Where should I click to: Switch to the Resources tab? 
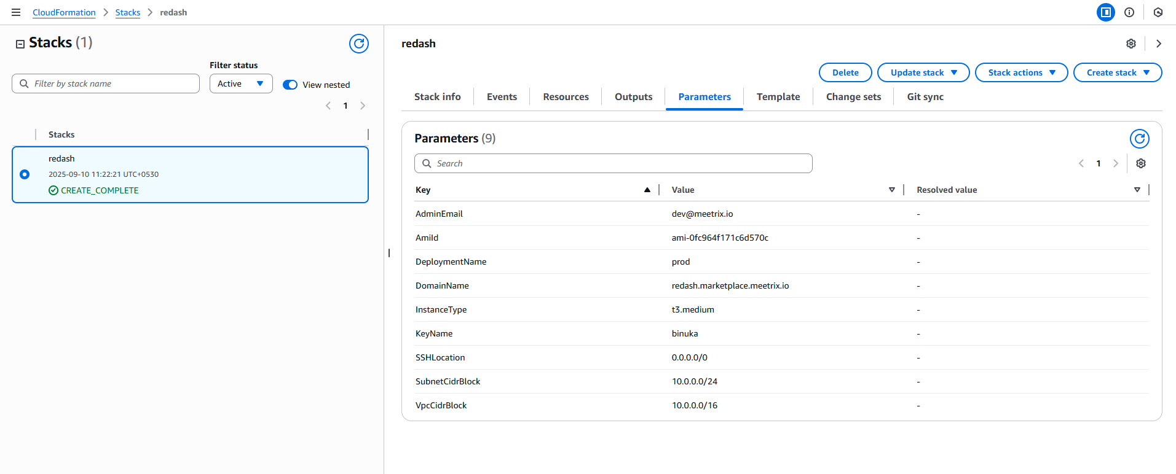point(566,97)
